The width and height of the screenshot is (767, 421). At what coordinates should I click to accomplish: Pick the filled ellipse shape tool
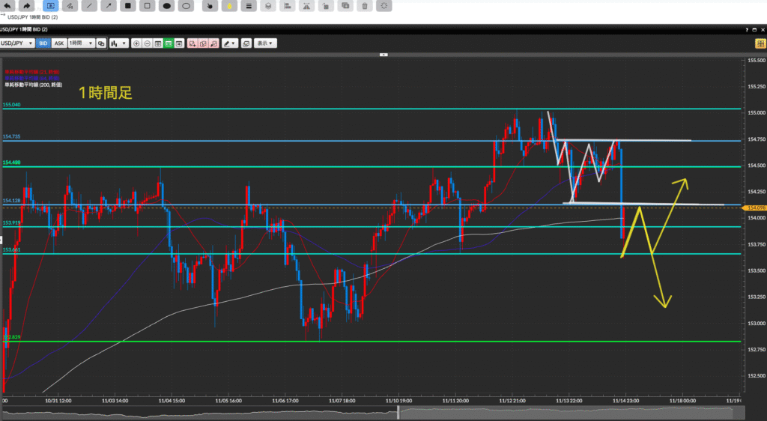(168, 6)
